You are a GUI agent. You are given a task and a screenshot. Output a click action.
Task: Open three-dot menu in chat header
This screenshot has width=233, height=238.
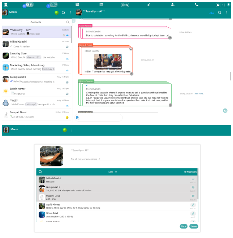click(227, 13)
